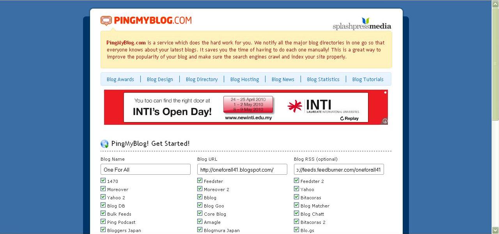
Task: Uncheck the Yahoo checkbox
Action: tap(296, 189)
